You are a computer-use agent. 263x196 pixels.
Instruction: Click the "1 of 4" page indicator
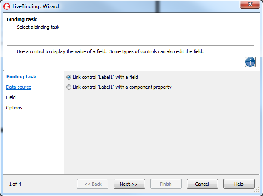(15, 184)
